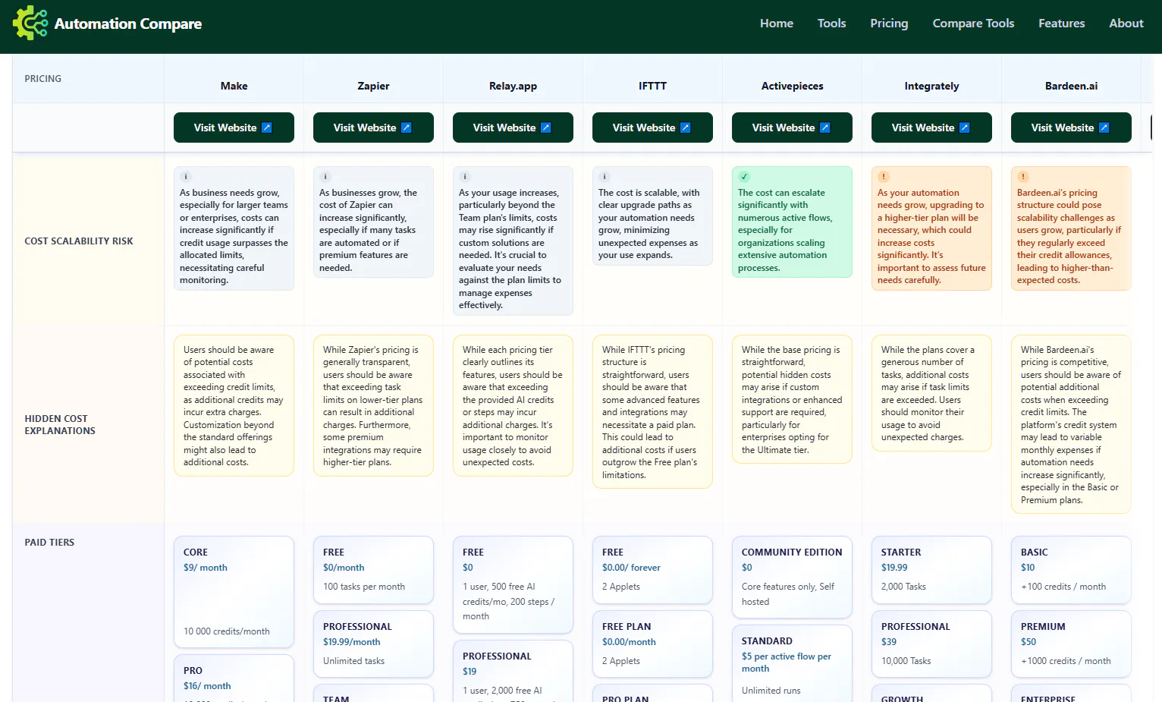Select Activepieces' STANDARD tier card
Screen dimensions: 1162x702
point(792,664)
